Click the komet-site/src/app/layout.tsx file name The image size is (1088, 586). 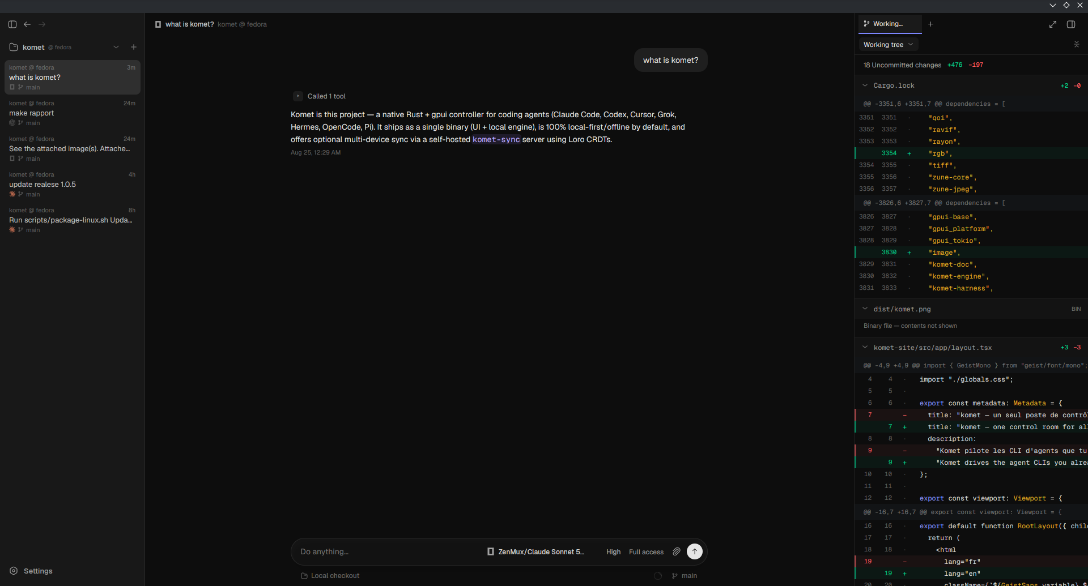933,348
